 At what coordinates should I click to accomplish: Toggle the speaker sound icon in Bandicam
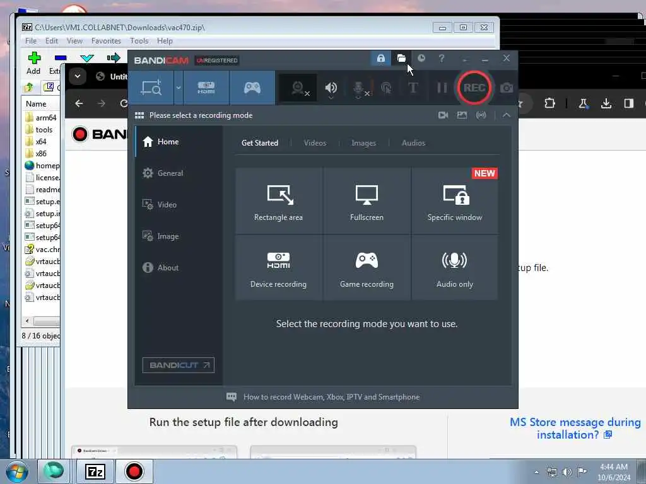click(331, 88)
